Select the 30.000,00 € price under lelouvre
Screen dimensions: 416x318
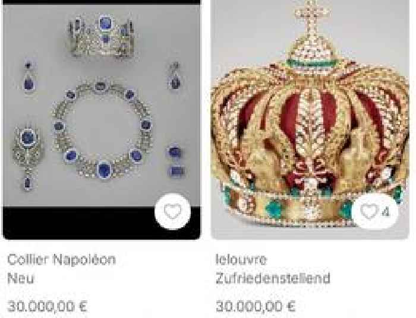(256, 307)
